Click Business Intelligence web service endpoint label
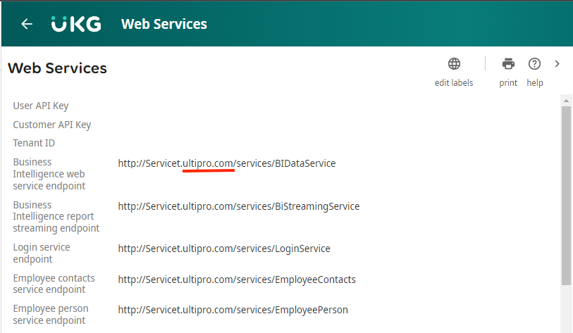 pos(49,174)
